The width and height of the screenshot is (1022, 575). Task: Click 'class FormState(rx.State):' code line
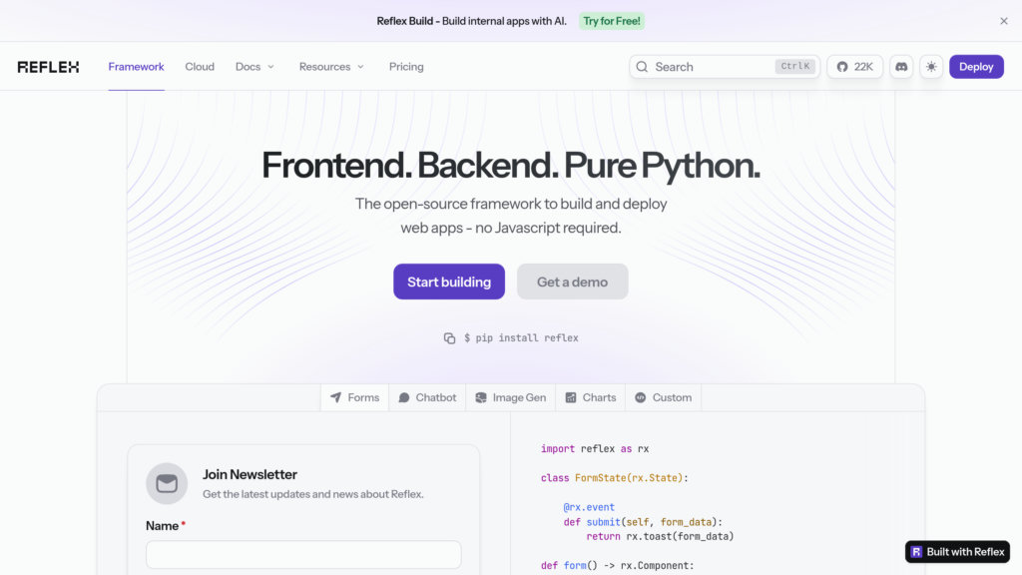[615, 478]
